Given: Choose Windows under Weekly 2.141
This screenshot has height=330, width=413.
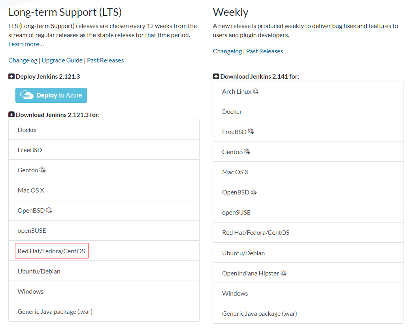Looking at the screenshot, I should (x=308, y=293).
